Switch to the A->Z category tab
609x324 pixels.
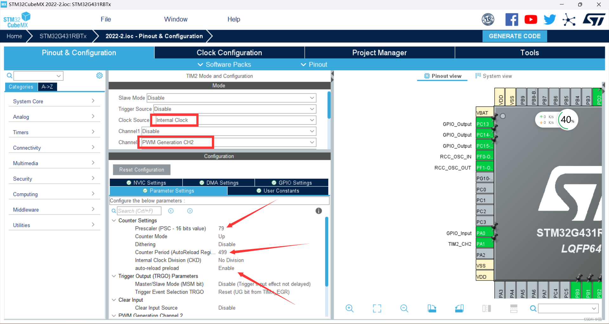tap(47, 87)
